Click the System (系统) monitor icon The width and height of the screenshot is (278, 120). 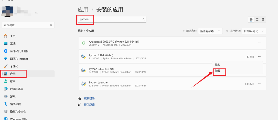click(x=6, y=44)
